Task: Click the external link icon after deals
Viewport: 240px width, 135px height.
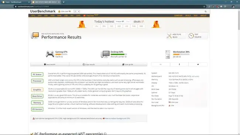Action: coord(143,21)
